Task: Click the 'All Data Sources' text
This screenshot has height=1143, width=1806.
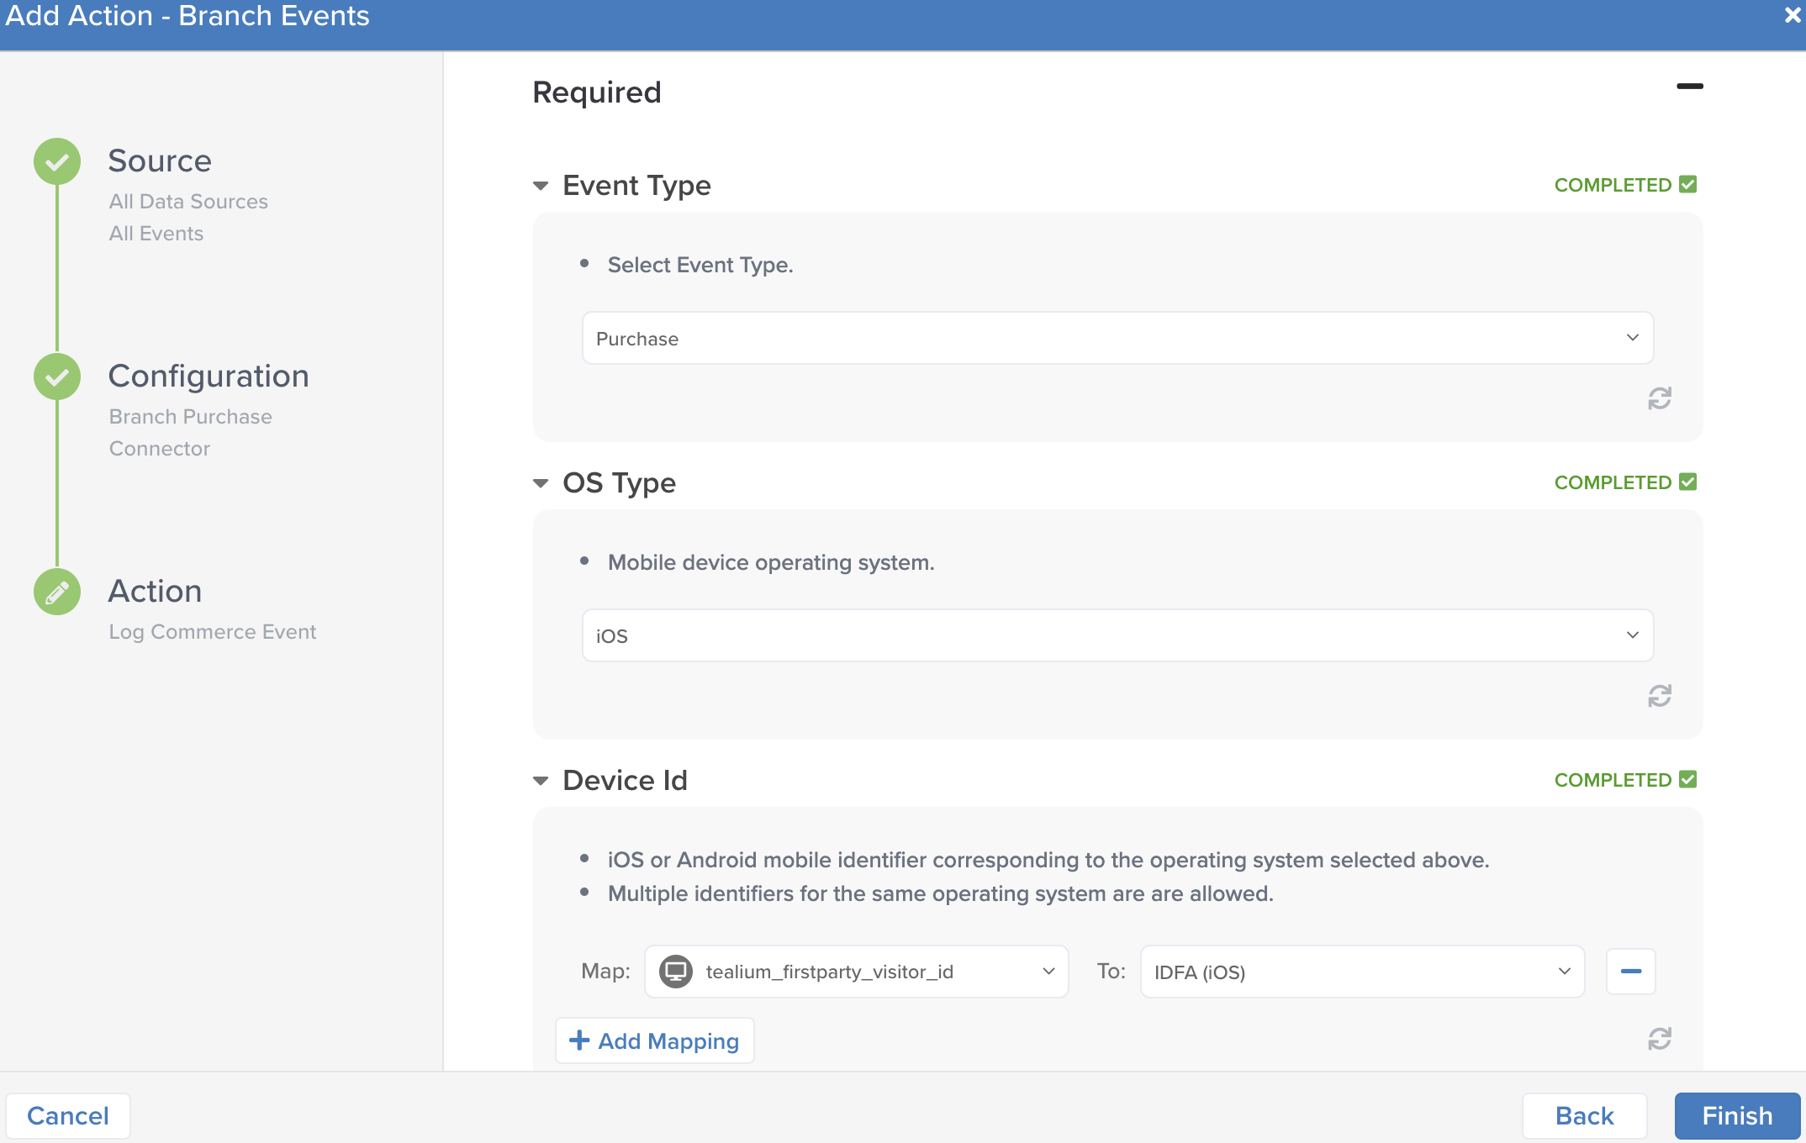Action: 188,201
